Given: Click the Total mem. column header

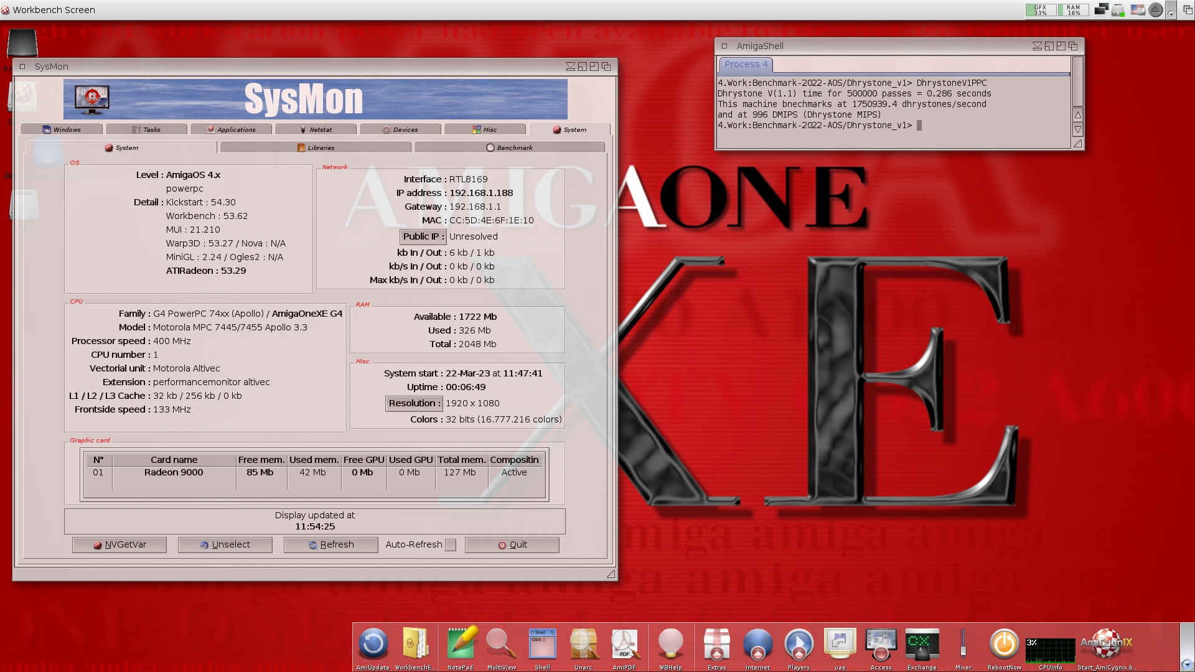Looking at the screenshot, I should 461,460.
